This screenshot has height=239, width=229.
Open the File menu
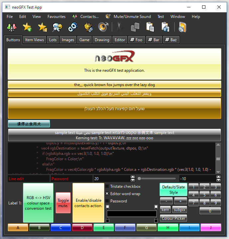pyautogui.click(x=10, y=17)
